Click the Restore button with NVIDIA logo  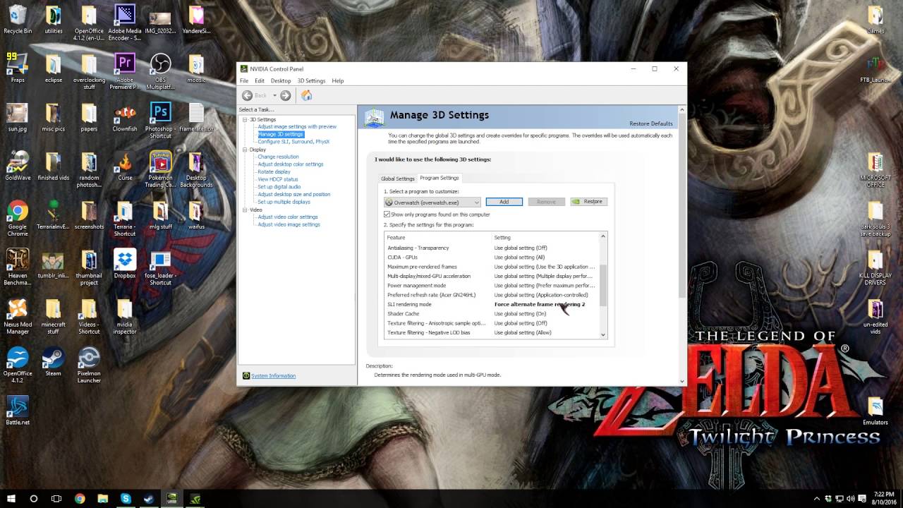tap(589, 202)
